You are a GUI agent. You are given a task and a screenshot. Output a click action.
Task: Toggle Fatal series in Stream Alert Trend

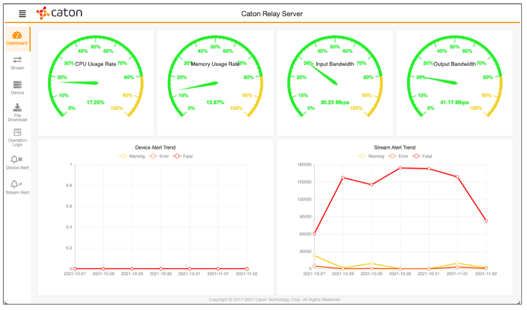coord(422,156)
